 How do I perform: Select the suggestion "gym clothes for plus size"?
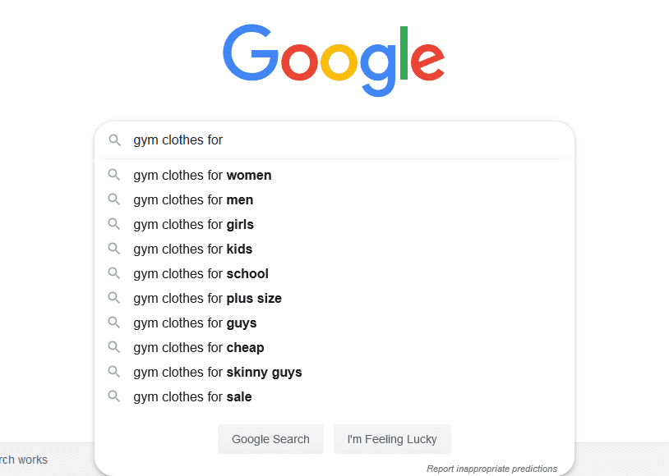point(207,298)
